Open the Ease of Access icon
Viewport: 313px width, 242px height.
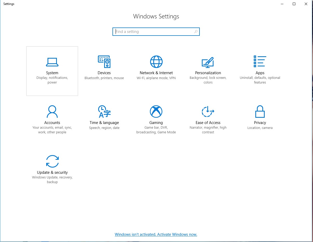(208, 112)
